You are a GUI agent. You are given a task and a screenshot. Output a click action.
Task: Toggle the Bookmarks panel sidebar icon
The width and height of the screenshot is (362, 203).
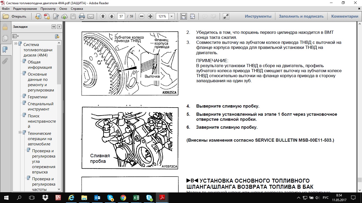click(5, 50)
